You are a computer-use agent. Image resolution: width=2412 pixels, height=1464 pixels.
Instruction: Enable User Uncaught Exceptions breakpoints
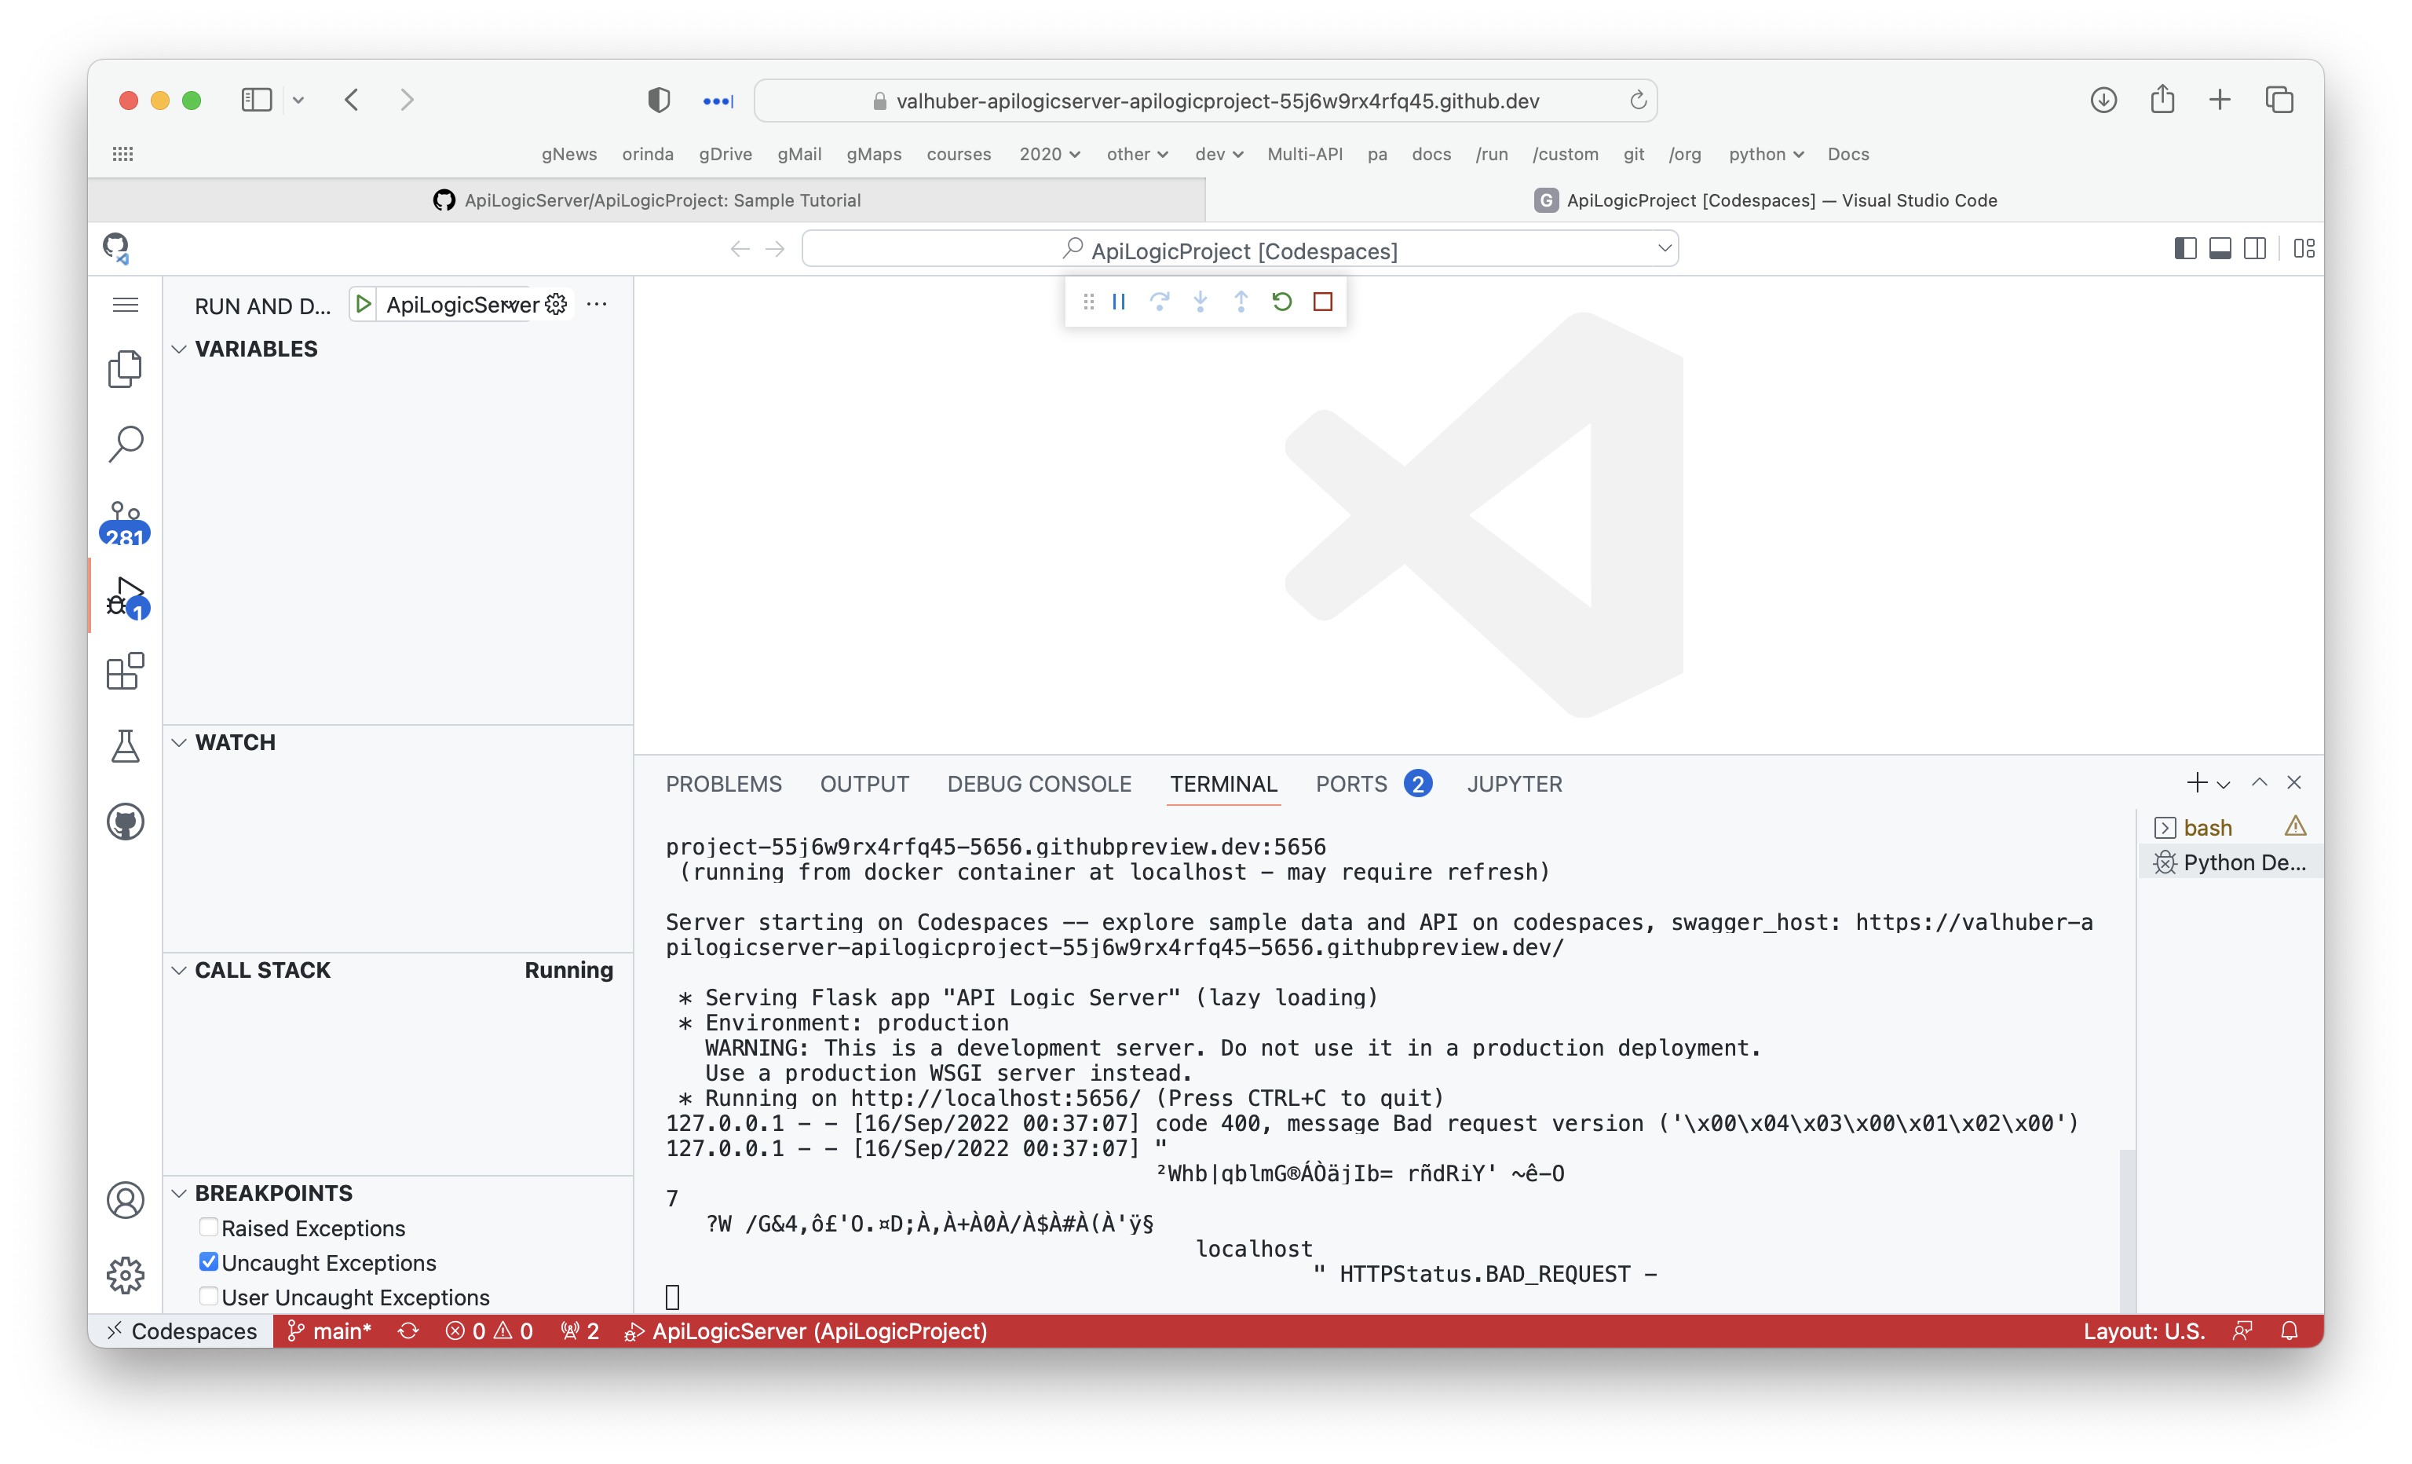point(209,1297)
